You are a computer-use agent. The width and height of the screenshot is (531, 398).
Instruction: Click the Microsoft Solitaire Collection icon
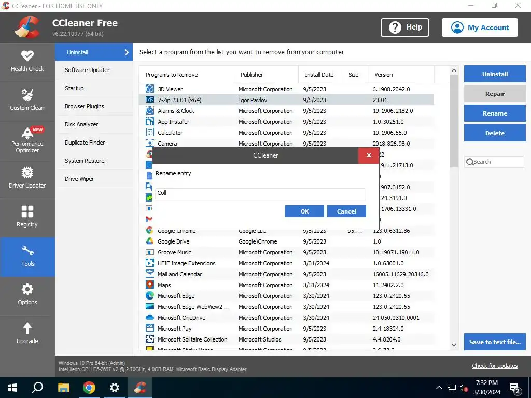(x=150, y=339)
